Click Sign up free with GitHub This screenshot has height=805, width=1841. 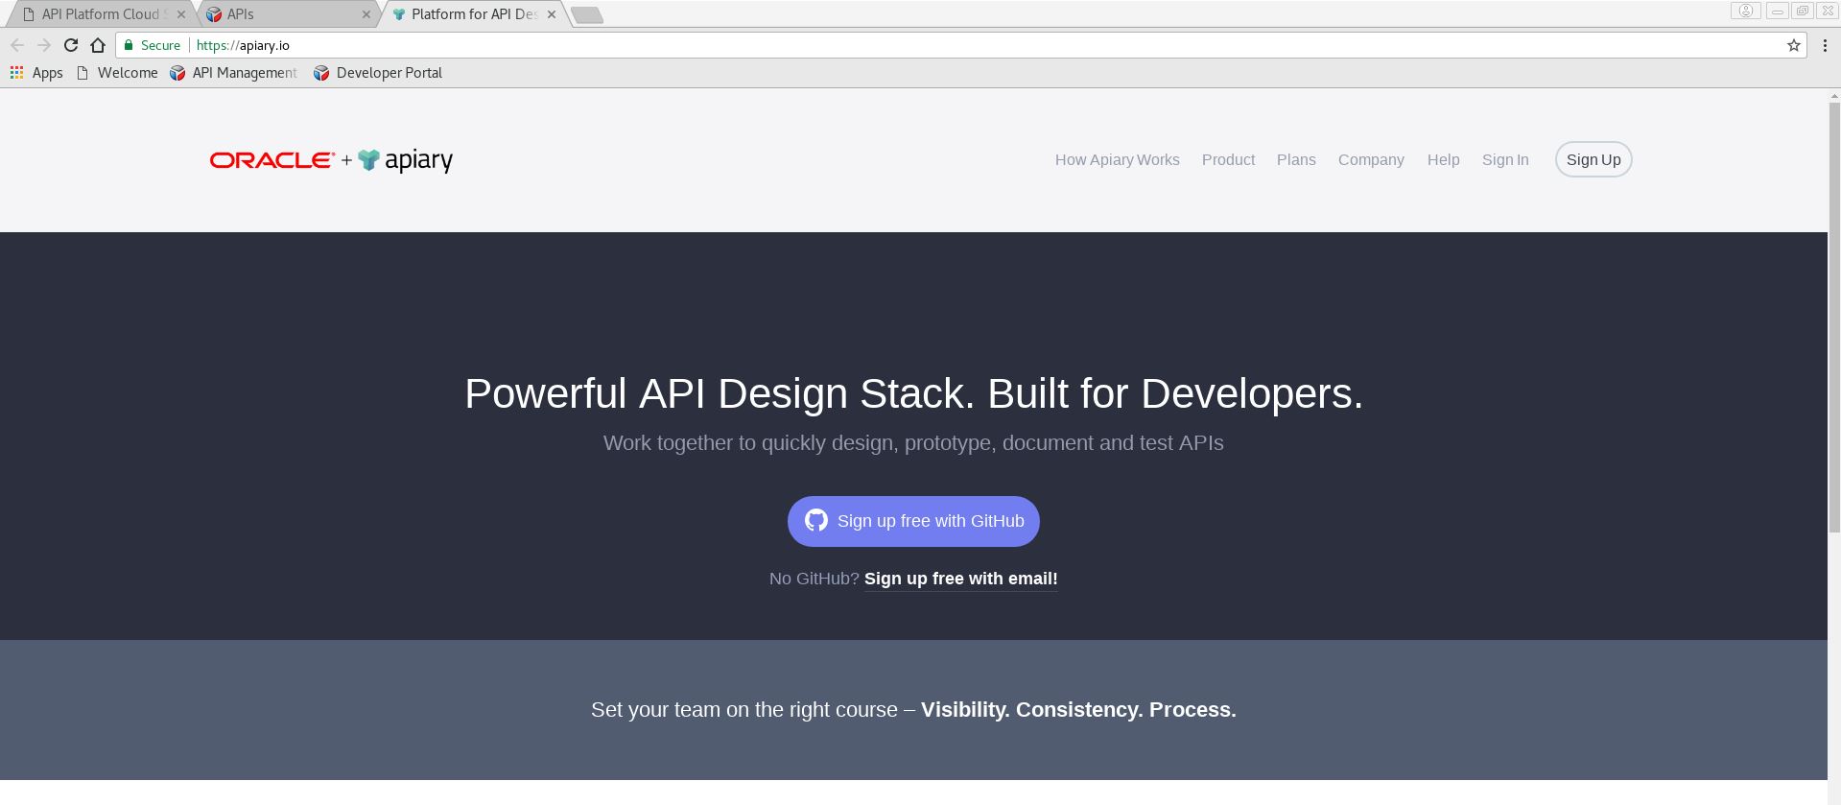click(913, 521)
